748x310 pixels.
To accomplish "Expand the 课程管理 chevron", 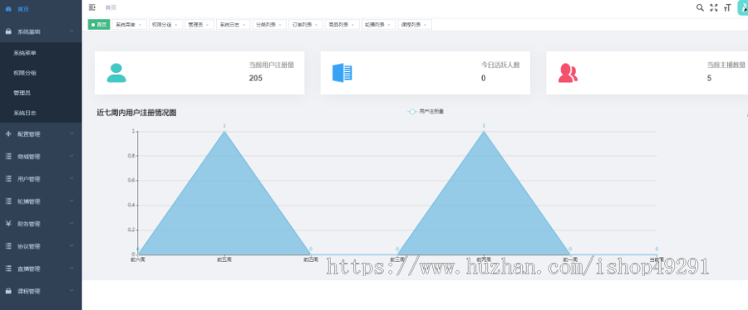I will [x=71, y=290].
